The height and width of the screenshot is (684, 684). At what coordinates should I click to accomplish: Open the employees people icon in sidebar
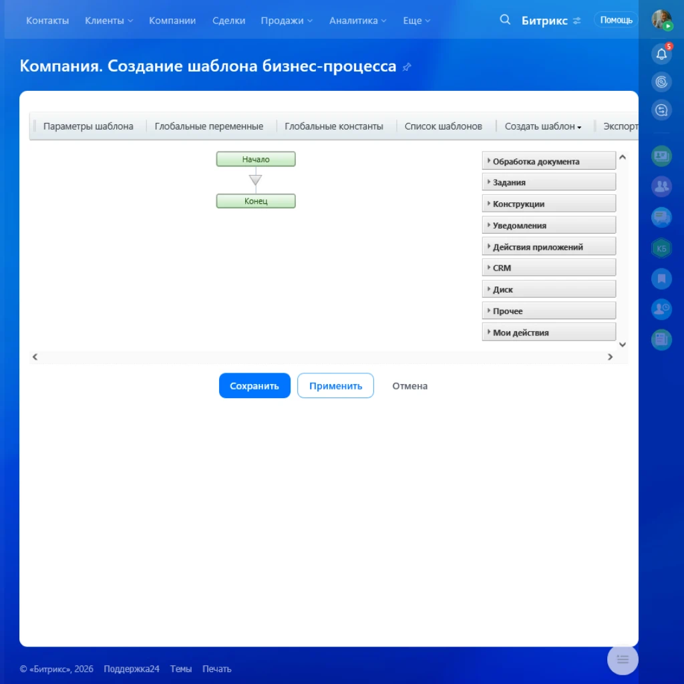coord(661,186)
